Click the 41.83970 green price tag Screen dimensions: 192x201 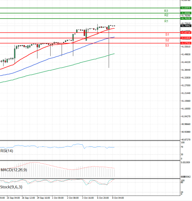pos(186,8)
